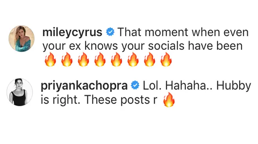Click second fire emoji in mileycyrus comment
258x144 pixels.
tap(67, 60)
